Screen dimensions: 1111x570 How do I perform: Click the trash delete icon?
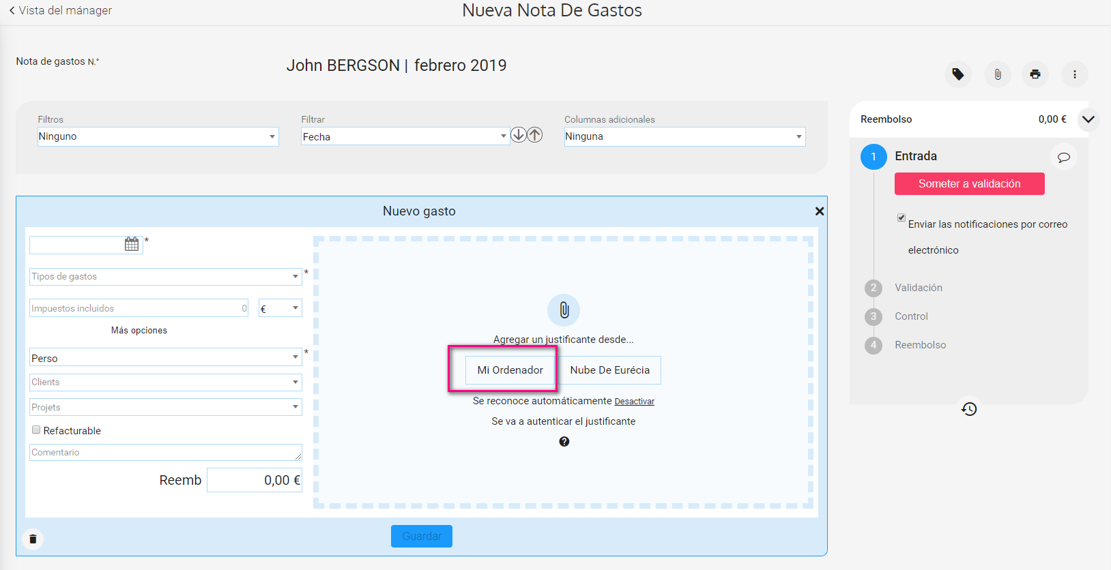tap(33, 539)
